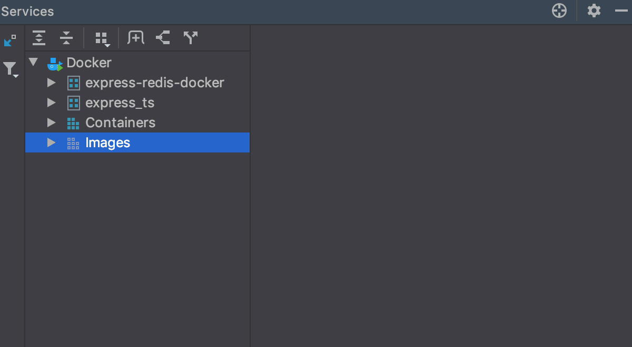The height and width of the screenshot is (347, 632).
Task: Expand the selected Images node
Action: tap(51, 142)
